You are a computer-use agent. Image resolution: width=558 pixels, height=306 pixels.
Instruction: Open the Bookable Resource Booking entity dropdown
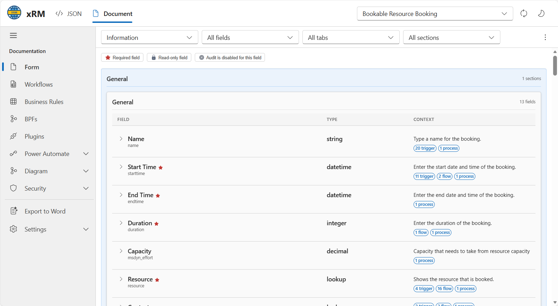435,14
